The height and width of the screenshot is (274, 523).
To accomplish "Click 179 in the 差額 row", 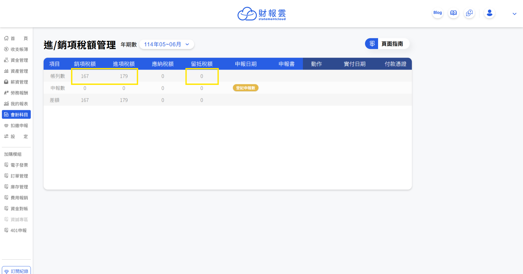I will (124, 100).
